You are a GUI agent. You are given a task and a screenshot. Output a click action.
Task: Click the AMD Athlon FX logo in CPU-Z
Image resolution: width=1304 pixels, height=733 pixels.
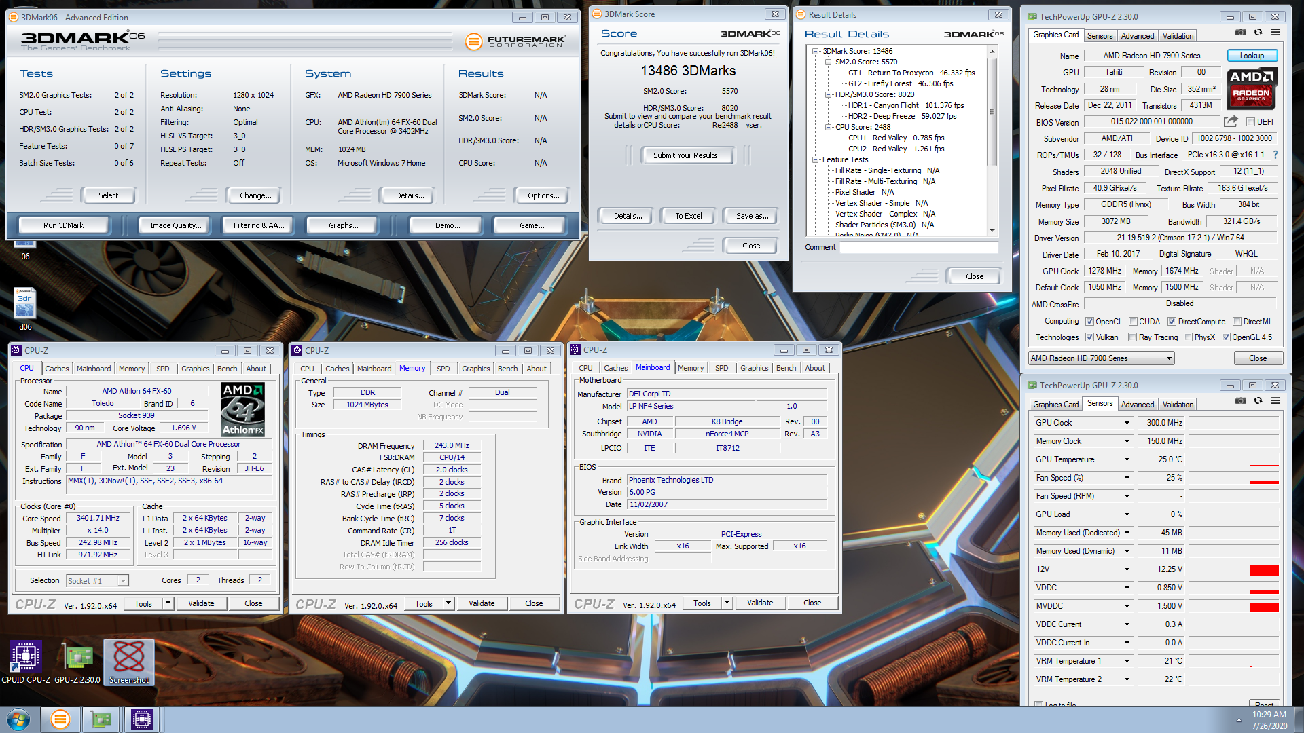(x=242, y=409)
